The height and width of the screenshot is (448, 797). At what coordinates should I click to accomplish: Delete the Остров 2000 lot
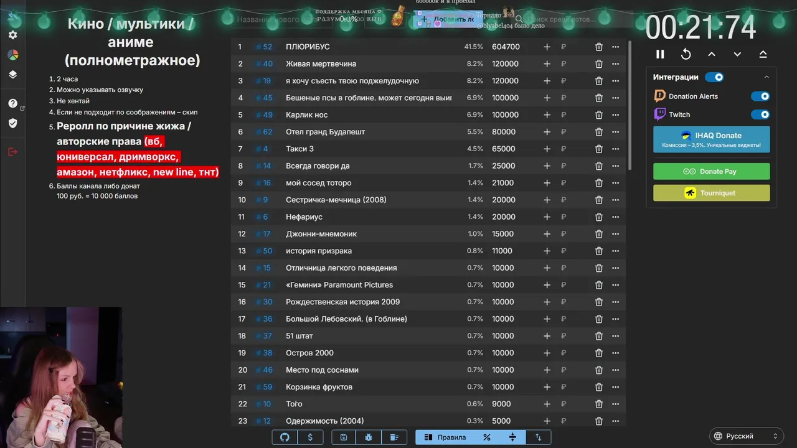point(598,353)
